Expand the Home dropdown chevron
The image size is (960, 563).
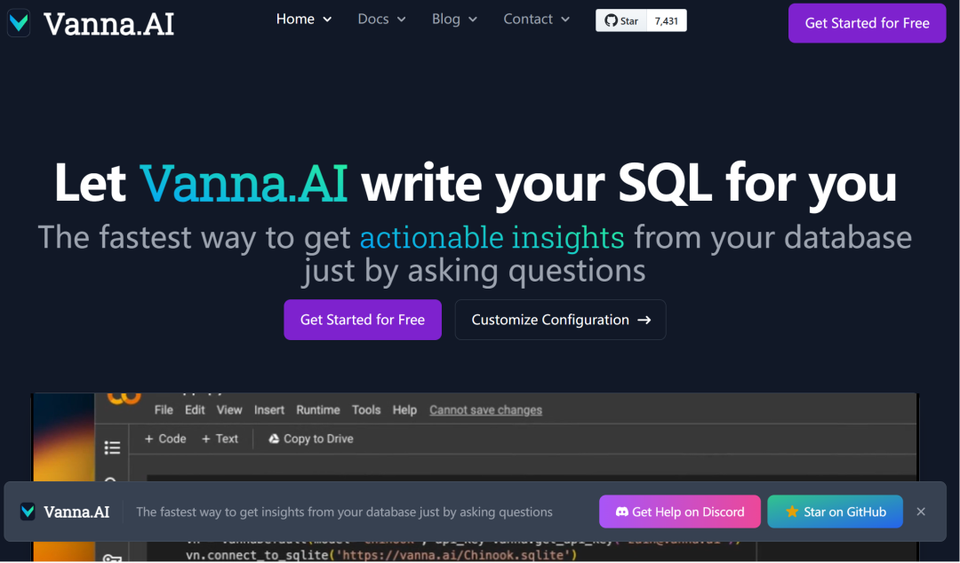point(327,20)
